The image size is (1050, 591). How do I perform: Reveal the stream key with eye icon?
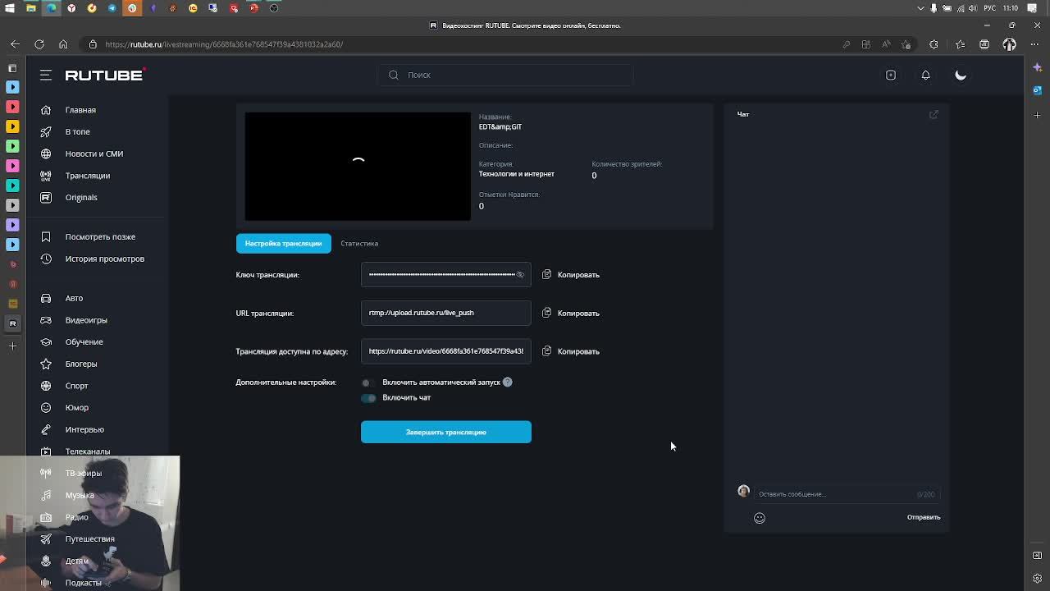click(x=520, y=274)
